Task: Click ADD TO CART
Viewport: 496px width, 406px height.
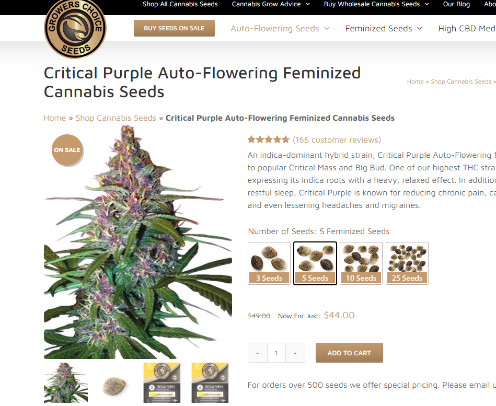Action: coord(349,353)
